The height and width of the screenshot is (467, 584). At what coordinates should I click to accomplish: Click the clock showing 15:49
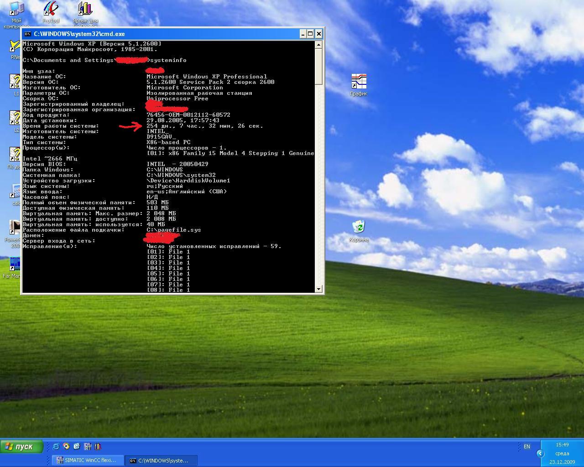[562, 445]
